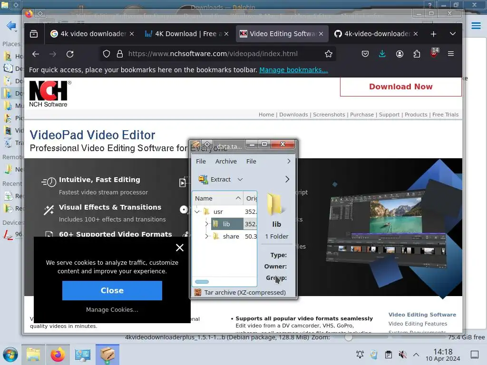The height and width of the screenshot is (365, 487).
Task: Click the uBlock extension icon with badge 14
Action: (434, 53)
